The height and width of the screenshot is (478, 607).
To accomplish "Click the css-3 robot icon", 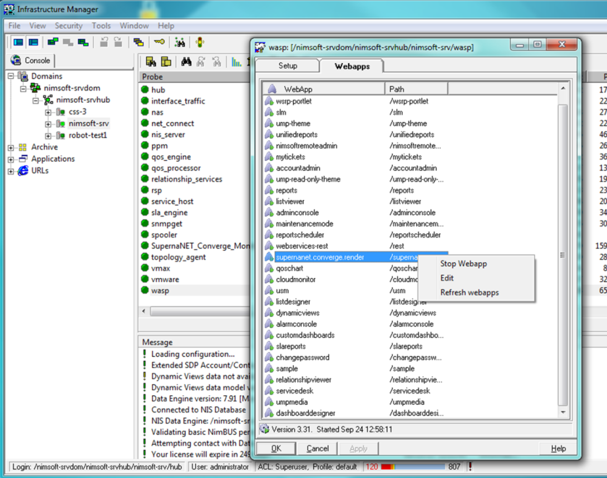I will click(x=61, y=112).
